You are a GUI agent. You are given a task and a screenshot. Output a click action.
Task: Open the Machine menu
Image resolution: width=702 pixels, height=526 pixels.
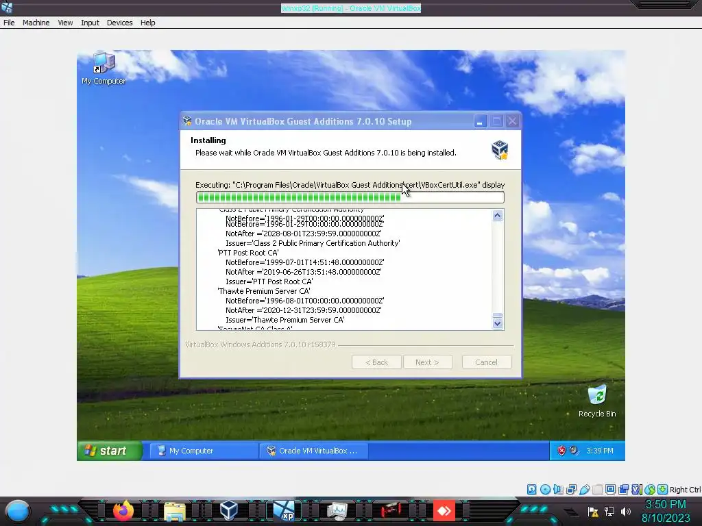tap(36, 23)
